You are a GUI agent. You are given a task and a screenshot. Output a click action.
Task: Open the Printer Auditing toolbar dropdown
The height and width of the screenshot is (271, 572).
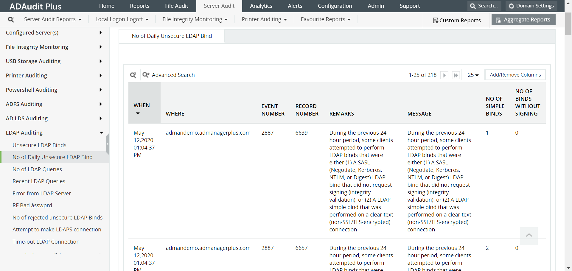[x=264, y=19]
